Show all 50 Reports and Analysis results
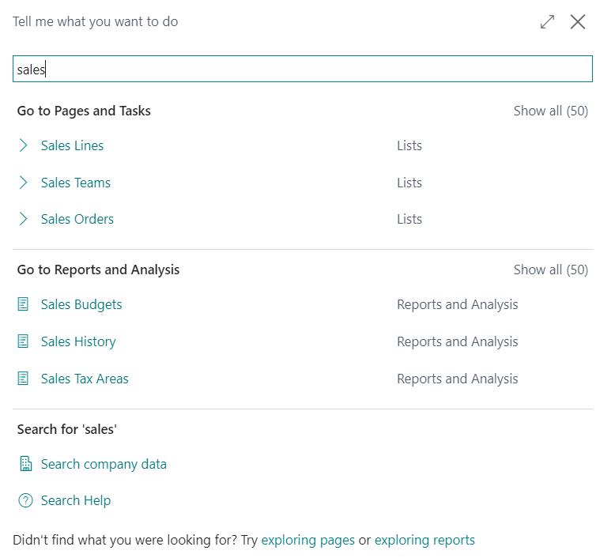The width and height of the screenshot is (615, 558). (551, 270)
